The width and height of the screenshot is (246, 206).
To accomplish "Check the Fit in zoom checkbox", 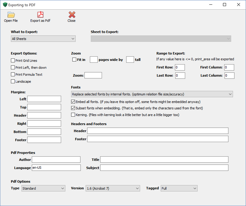I will tap(74, 60).
